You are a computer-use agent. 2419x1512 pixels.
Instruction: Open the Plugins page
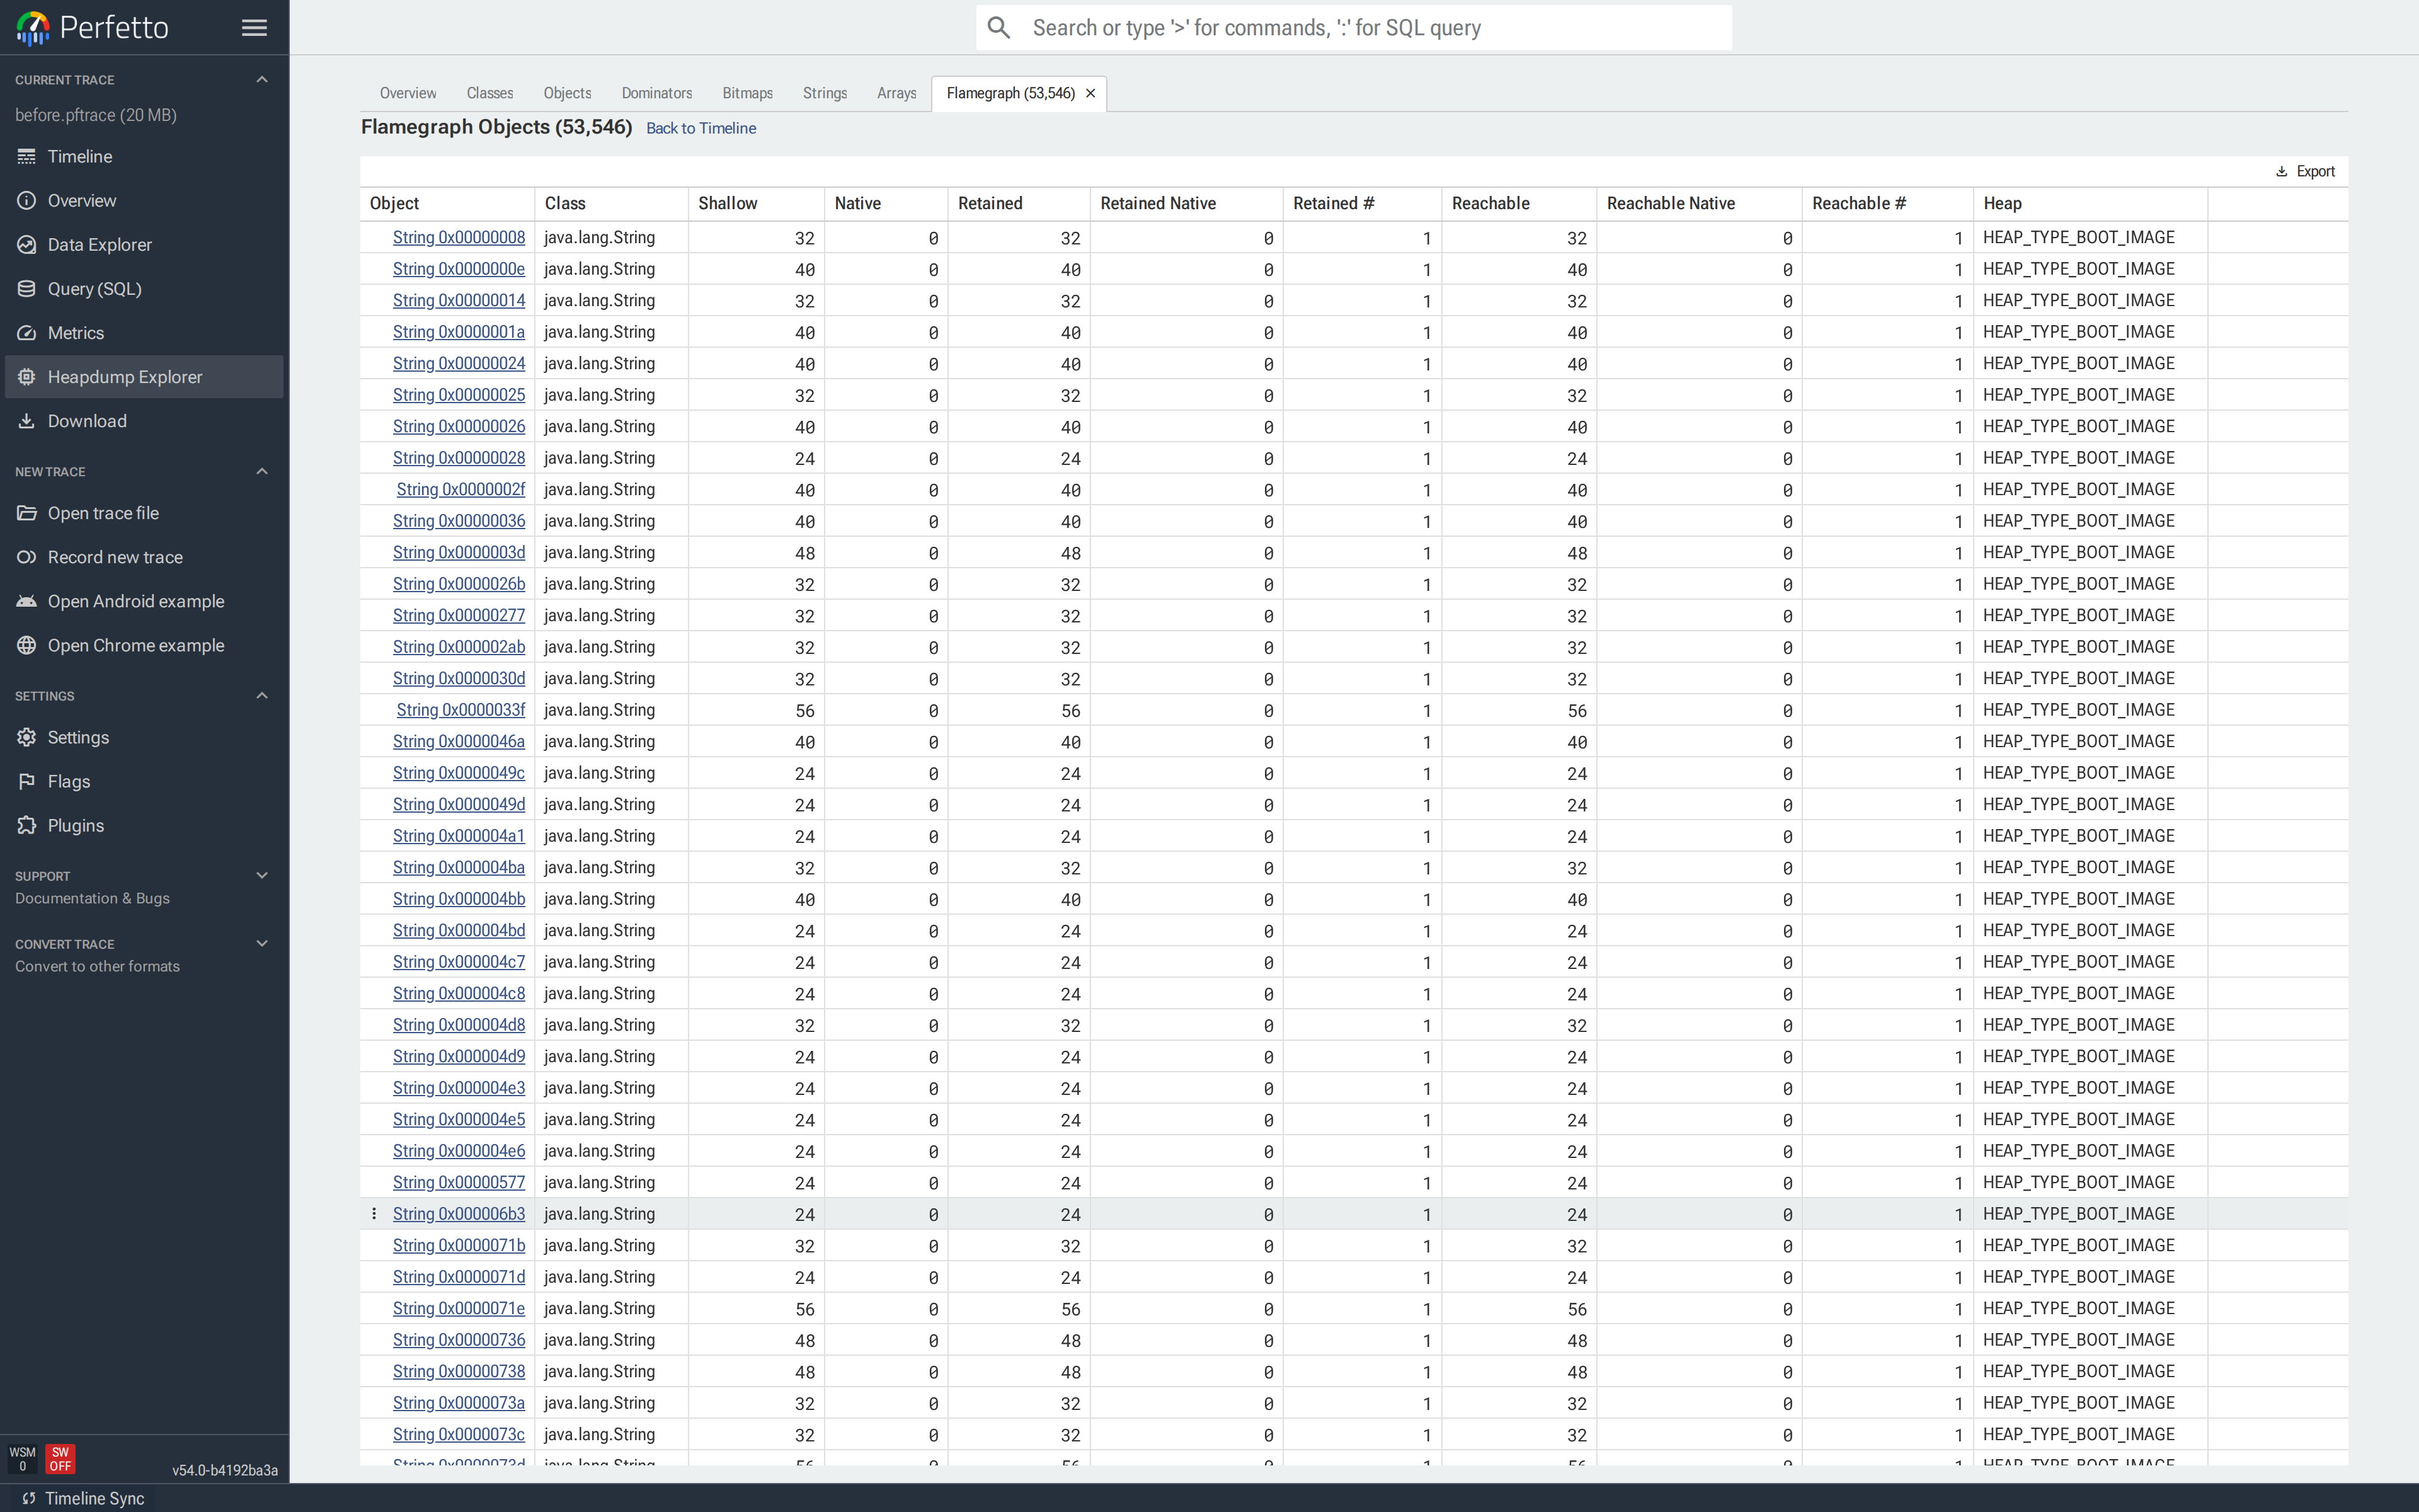click(75, 825)
